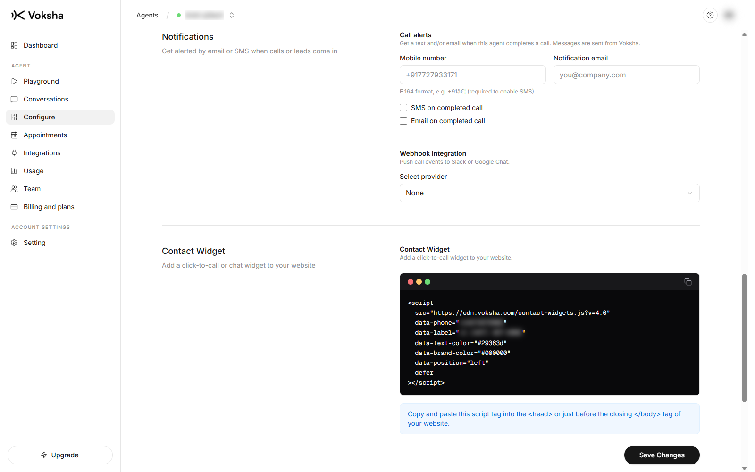Click Agents breadcrumb link
Image resolution: width=755 pixels, height=472 pixels.
147,15
